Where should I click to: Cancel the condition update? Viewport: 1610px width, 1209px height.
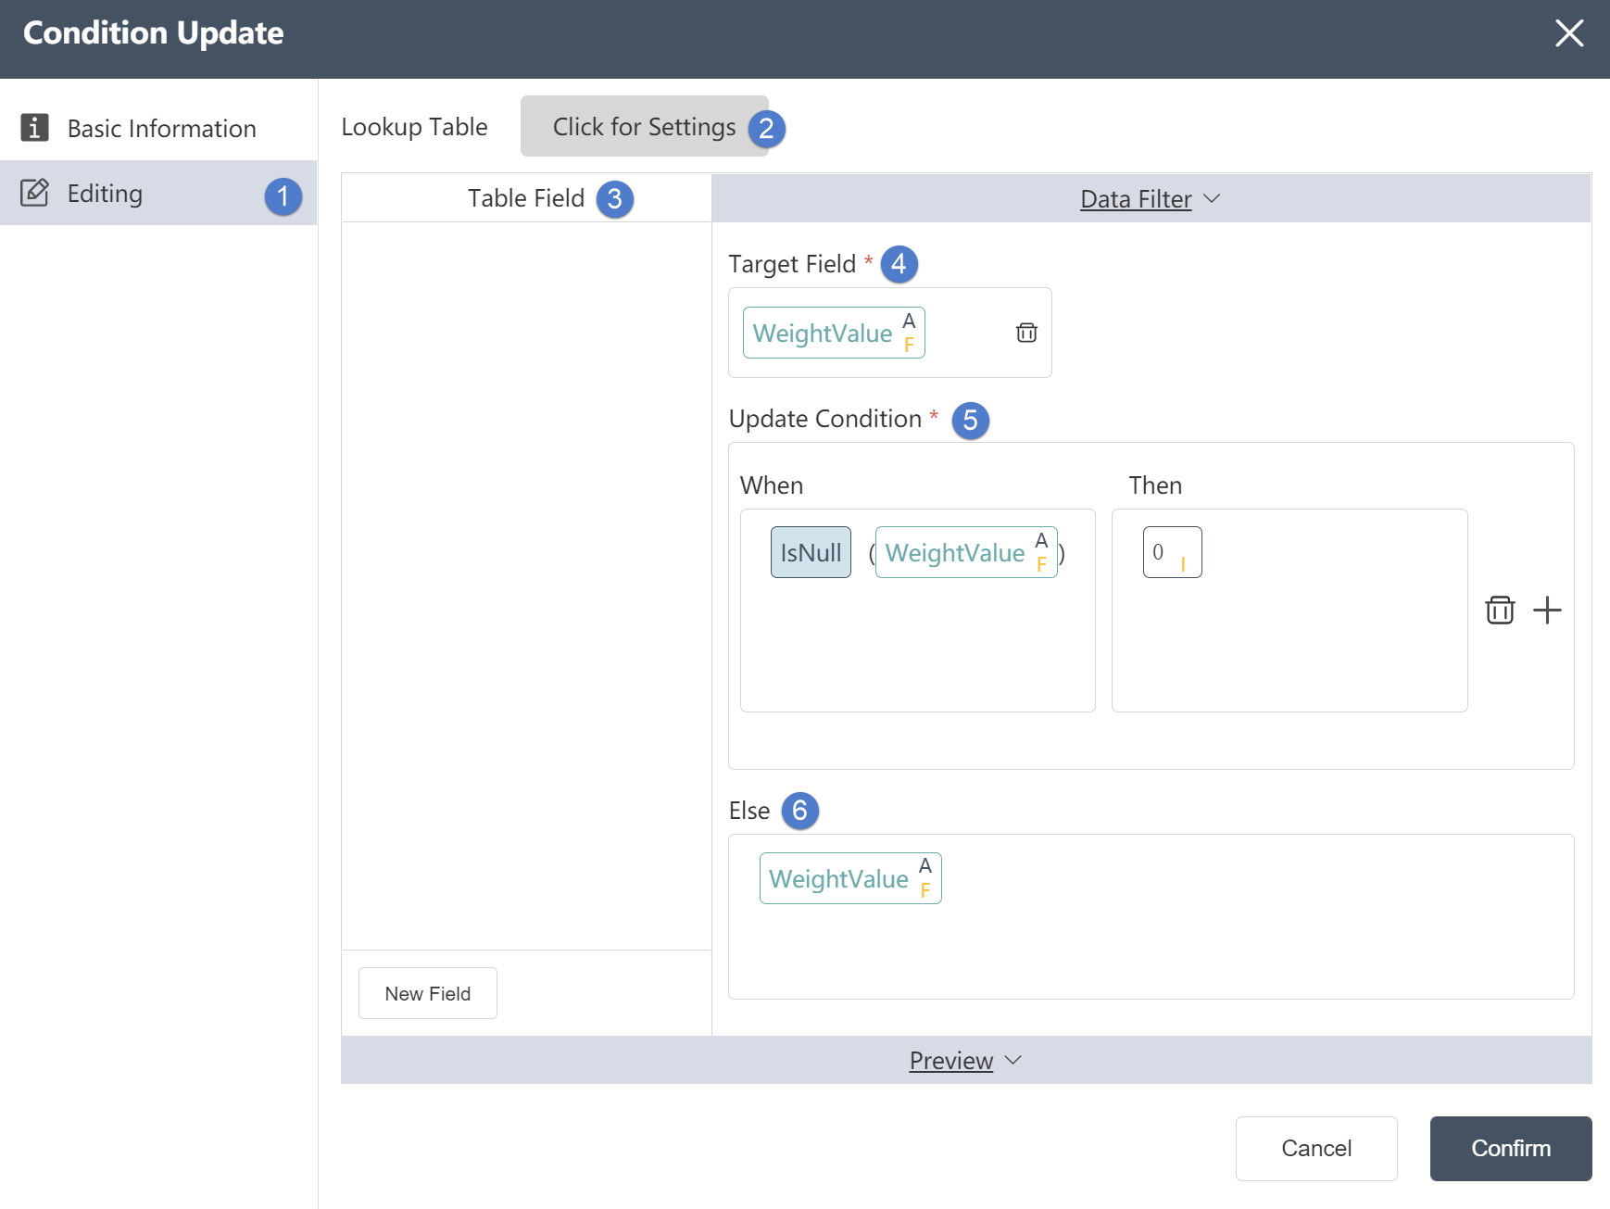point(1316,1149)
